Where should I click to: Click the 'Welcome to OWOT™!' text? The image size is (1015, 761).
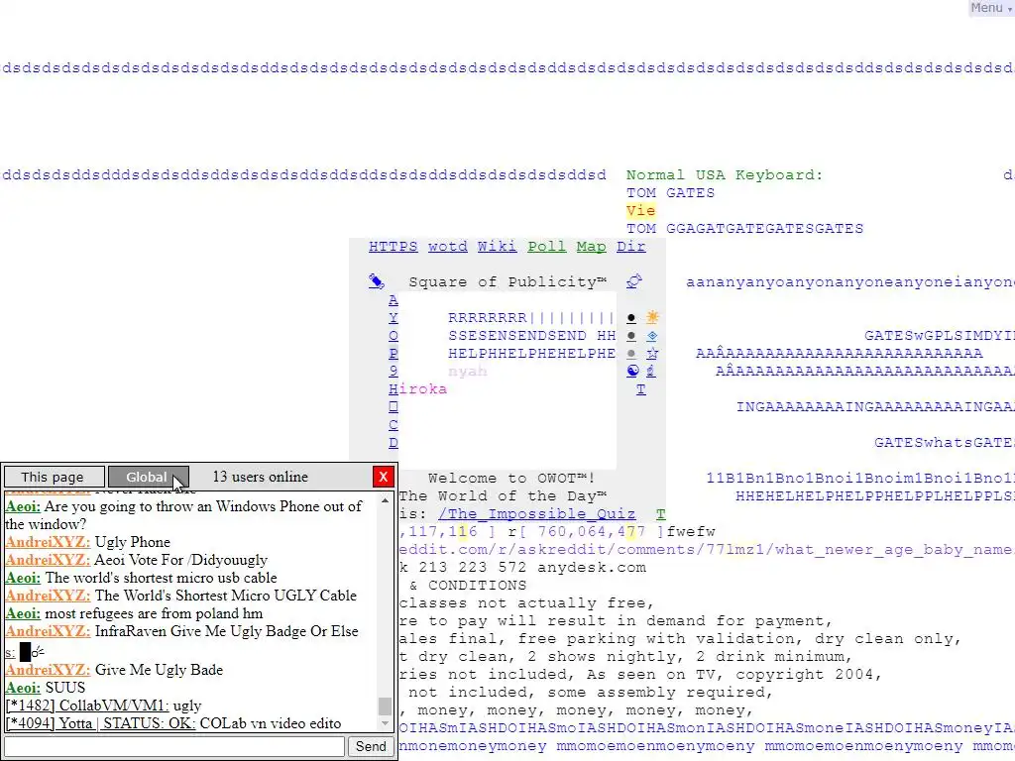tap(511, 479)
